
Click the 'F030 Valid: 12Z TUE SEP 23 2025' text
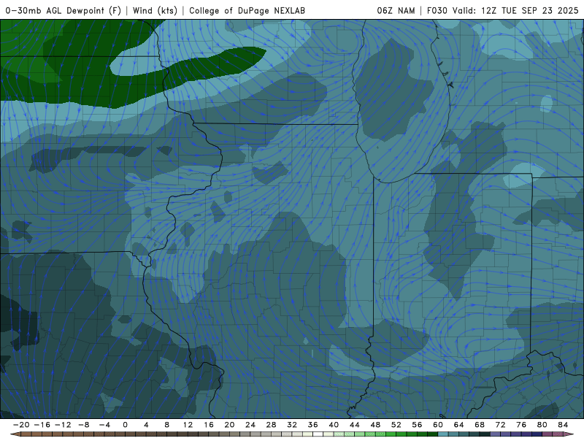click(502, 10)
